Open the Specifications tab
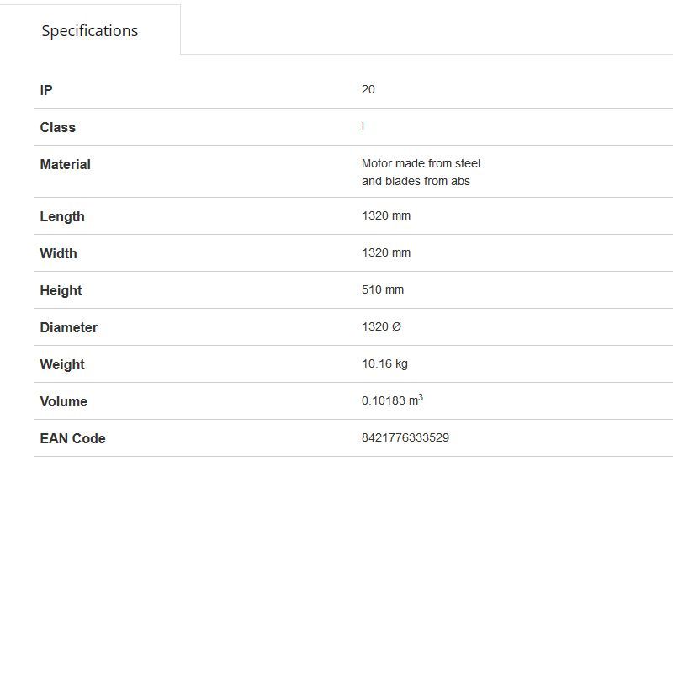This screenshot has width=673, height=673. click(x=90, y=30)
